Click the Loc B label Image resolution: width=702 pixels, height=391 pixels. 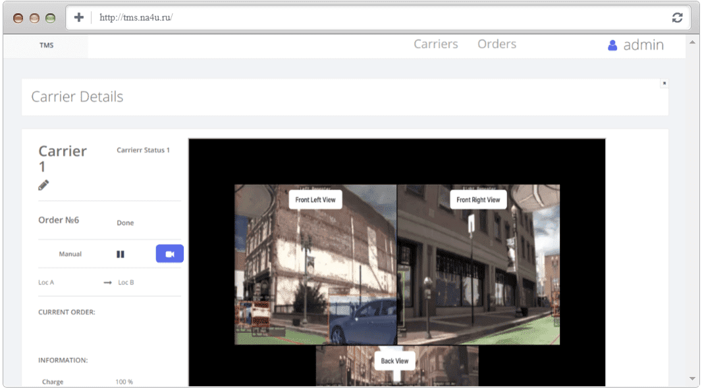point(126,282)
